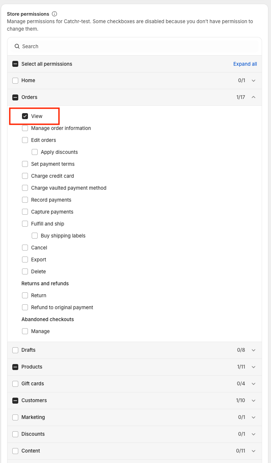Image resolution: width=271 pixels, height=463 pixels.
Task: Uncheck the View orders permission
Action: (25, 116)
